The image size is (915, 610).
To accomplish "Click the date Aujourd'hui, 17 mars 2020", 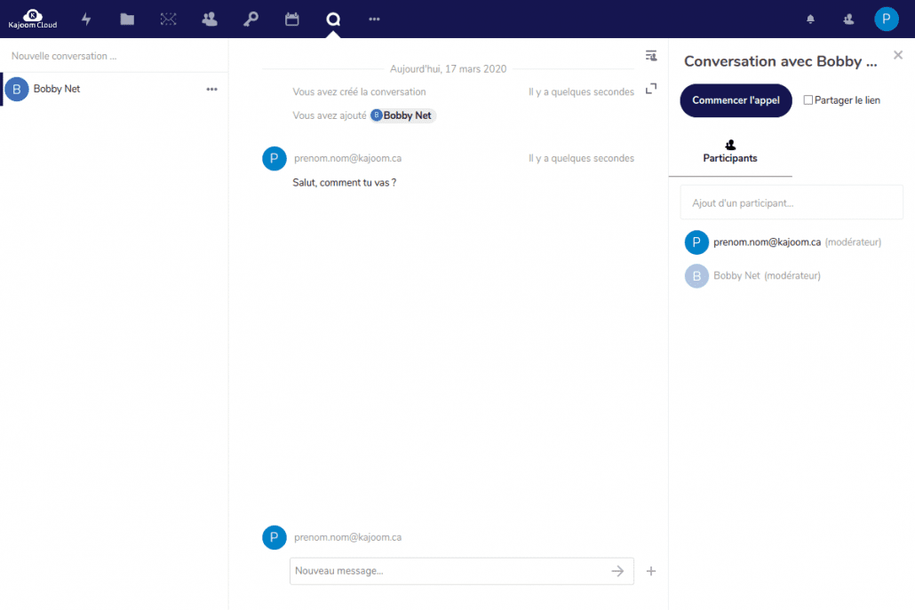I will [448, 69].
